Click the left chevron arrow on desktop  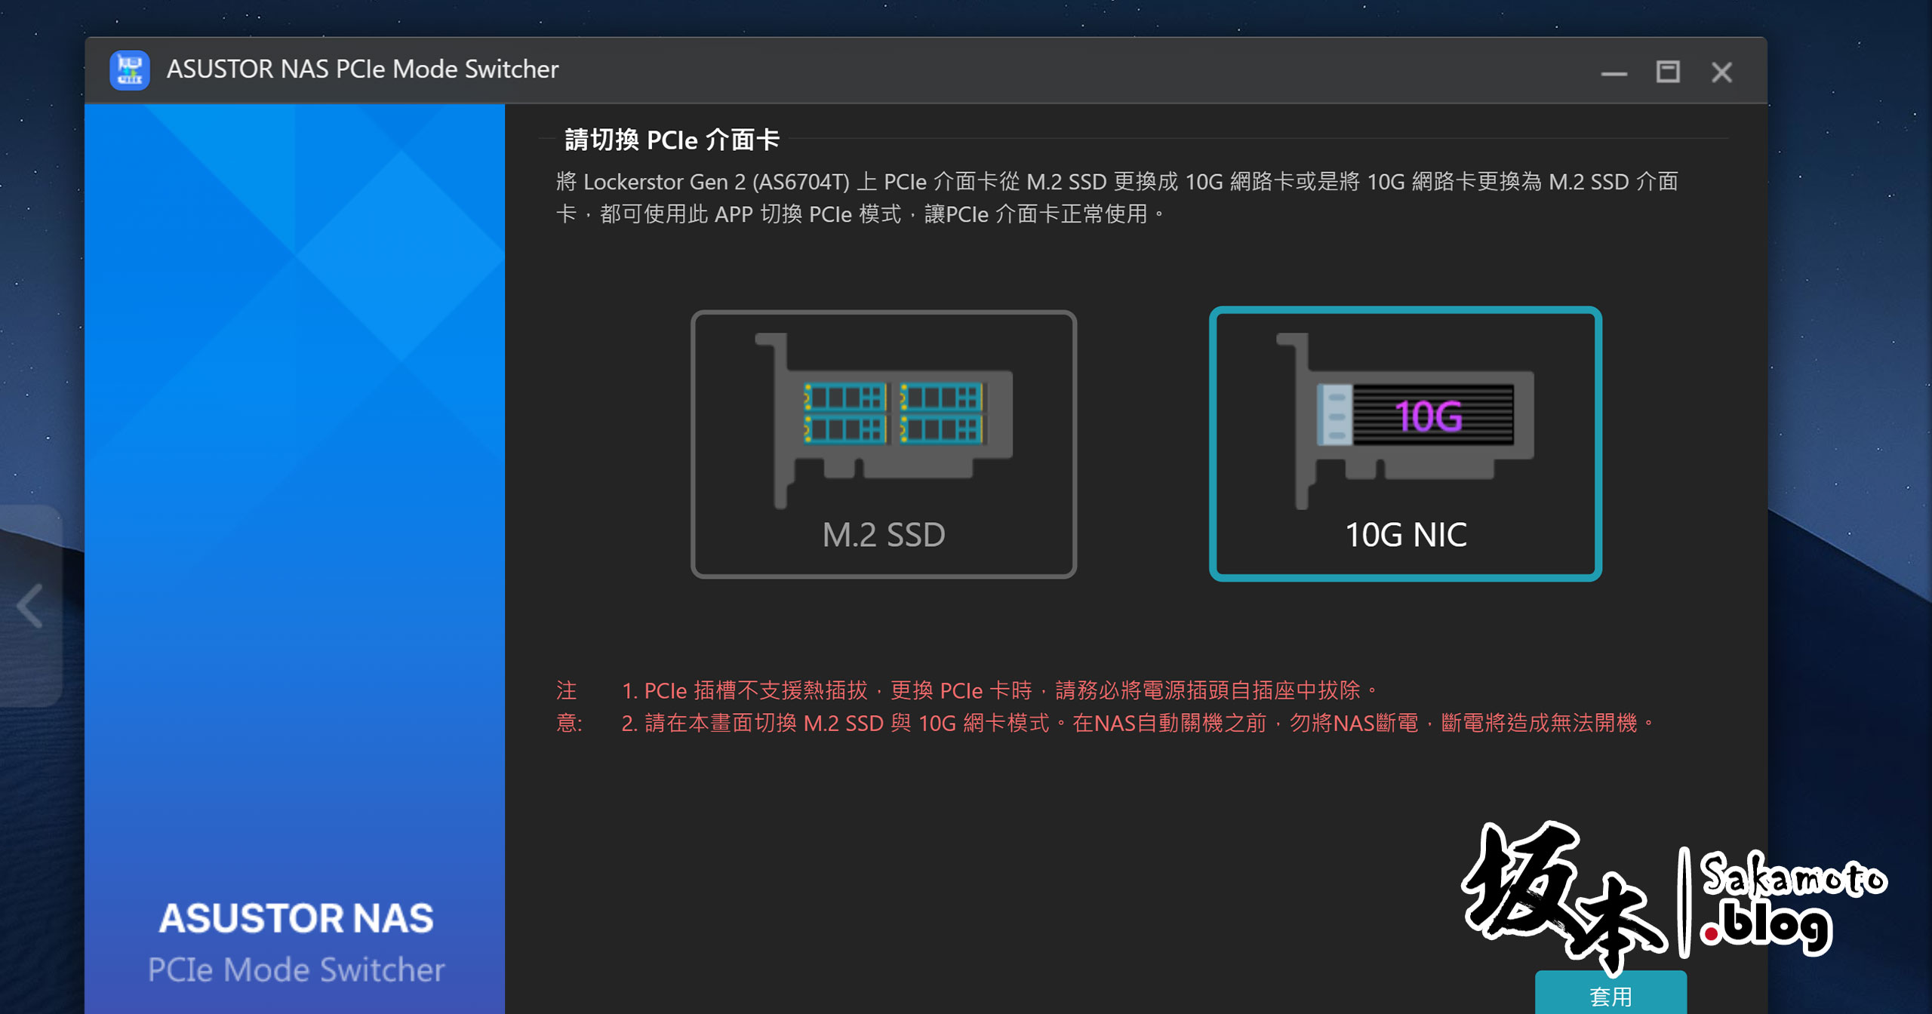(31, 605)
